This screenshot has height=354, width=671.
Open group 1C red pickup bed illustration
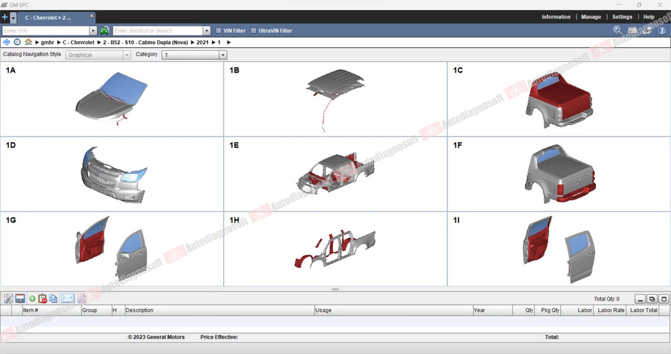(x=559, y=99)
